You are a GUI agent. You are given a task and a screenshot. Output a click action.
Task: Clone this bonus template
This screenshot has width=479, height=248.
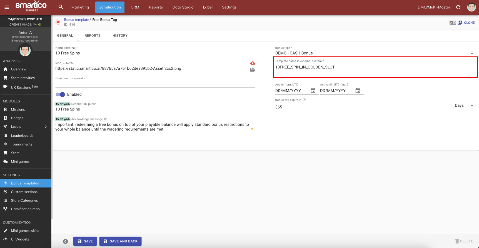tap(466, 23)
